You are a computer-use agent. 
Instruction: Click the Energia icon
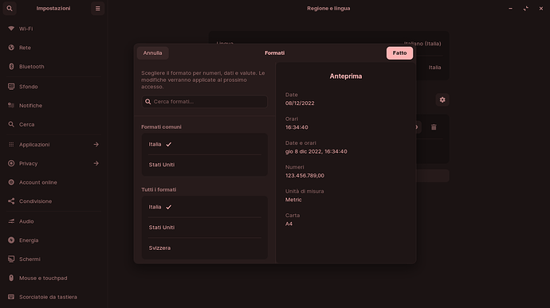tap(11, 240)
